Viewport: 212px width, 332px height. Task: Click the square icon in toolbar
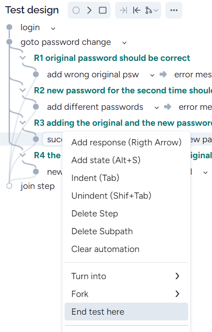click(103, 10)
